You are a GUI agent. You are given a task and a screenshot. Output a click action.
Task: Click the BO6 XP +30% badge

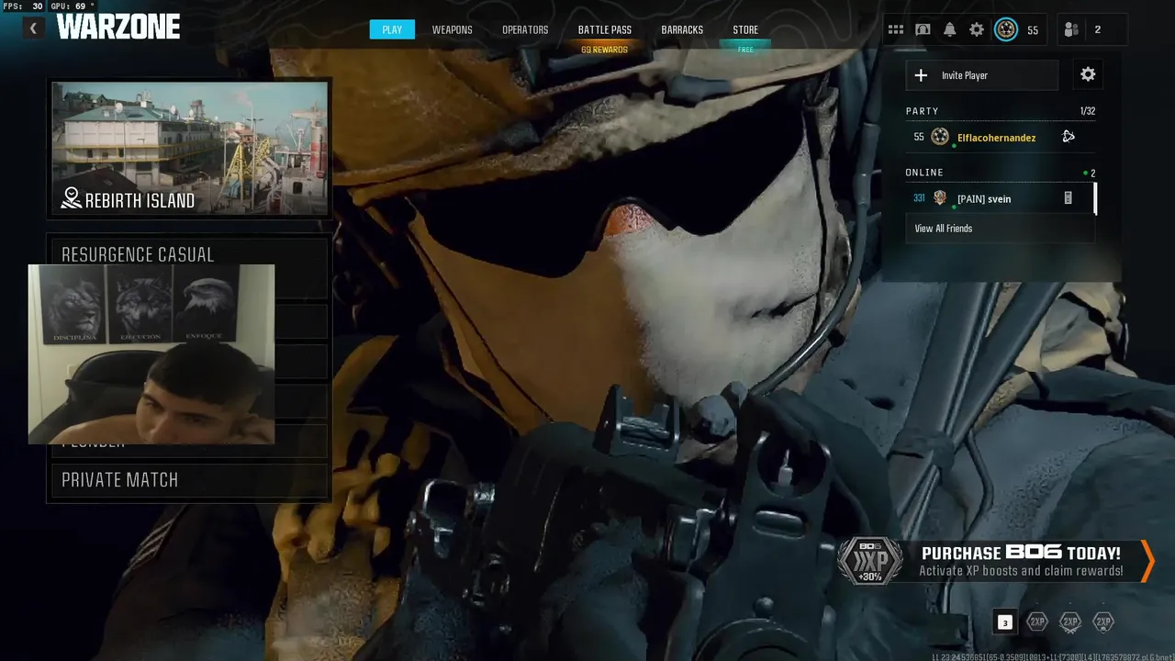coord(870,561)
